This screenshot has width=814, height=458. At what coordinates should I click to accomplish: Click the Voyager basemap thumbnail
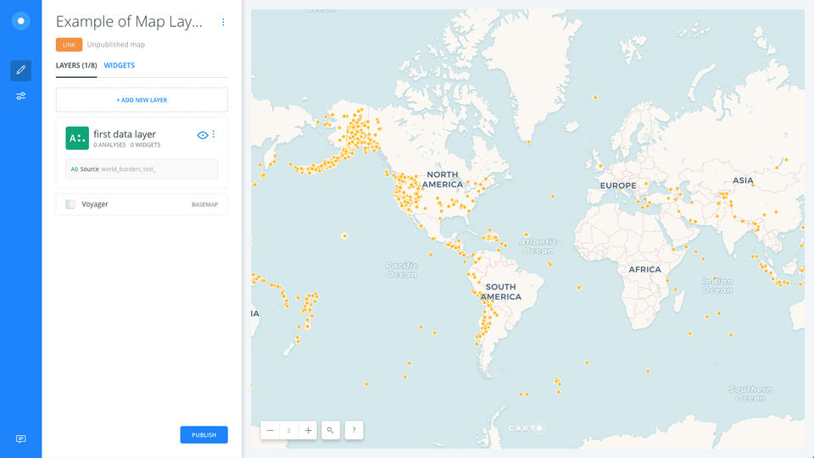pos(70,204)
